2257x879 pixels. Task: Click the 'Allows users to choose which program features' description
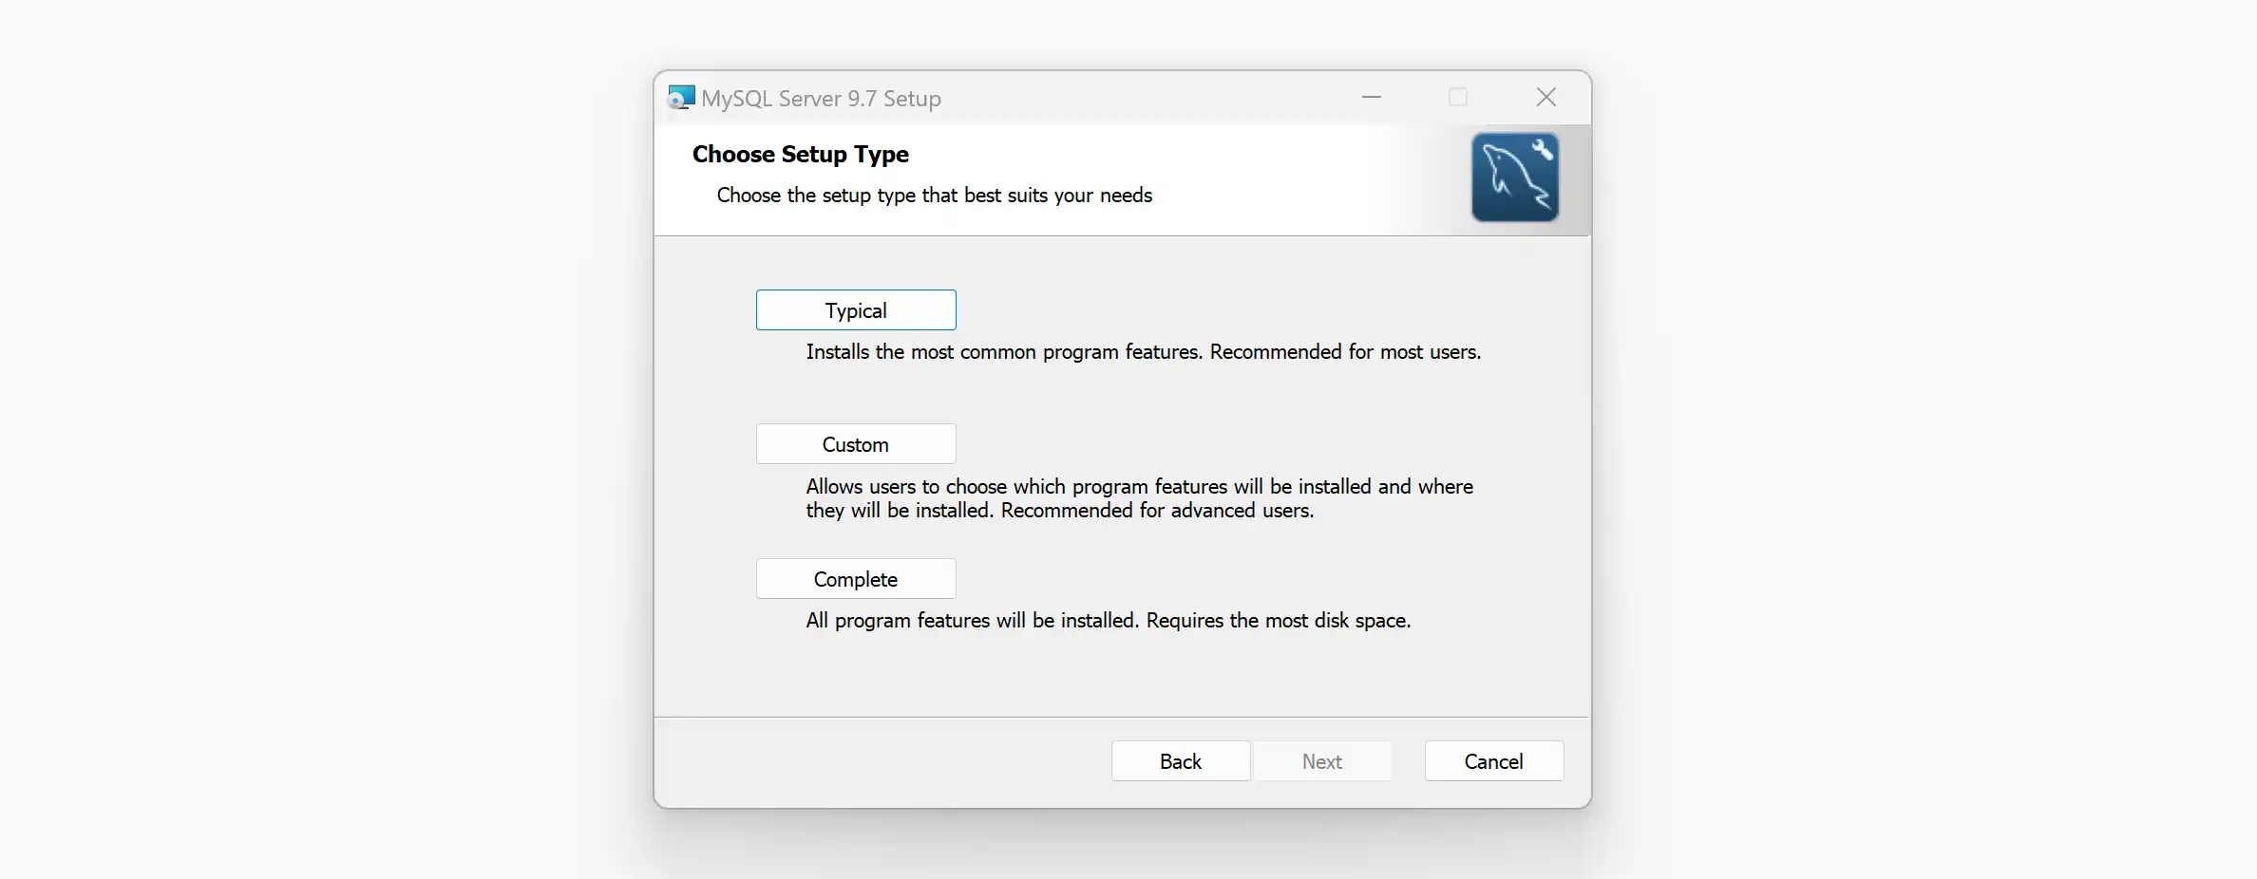1140,498
